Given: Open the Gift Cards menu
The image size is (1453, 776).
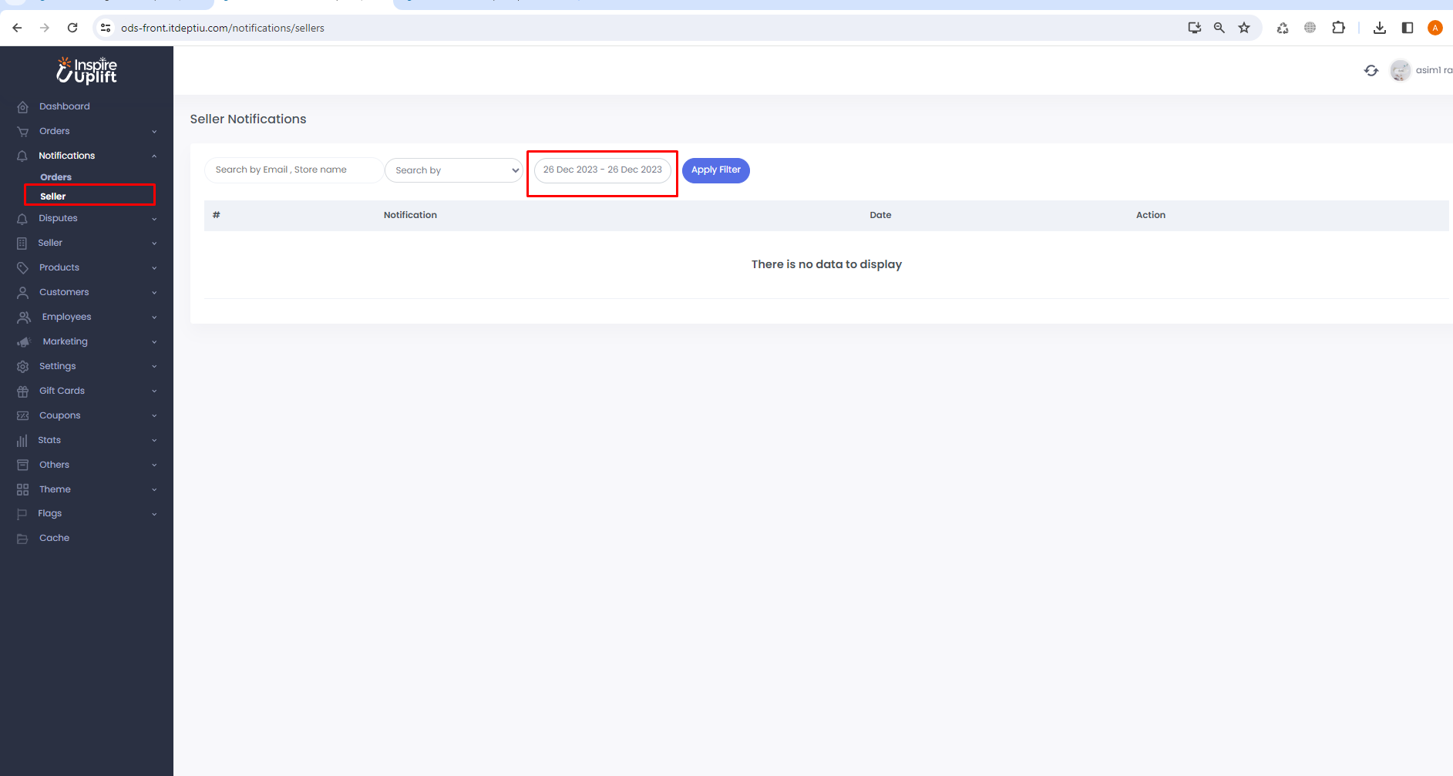Looking at the screenshot, I should coord(62,391).
